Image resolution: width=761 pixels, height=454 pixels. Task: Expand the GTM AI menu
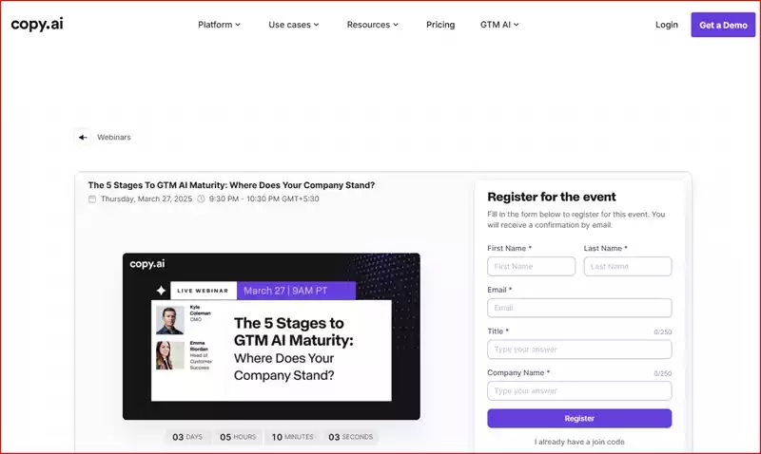(499, 25)
